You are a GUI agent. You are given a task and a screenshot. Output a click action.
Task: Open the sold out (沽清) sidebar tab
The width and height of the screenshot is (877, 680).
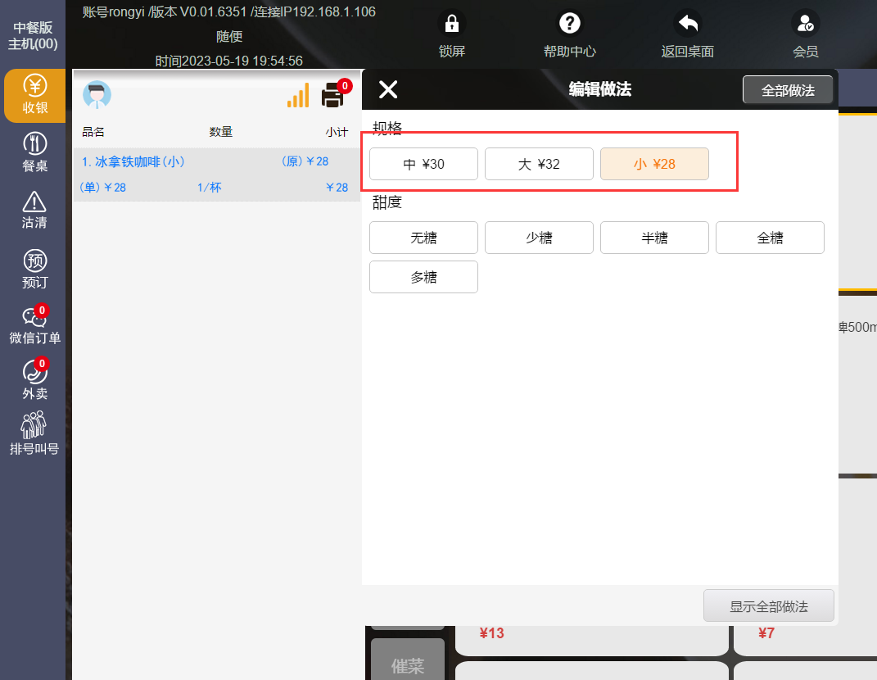(x=34, y=211)
